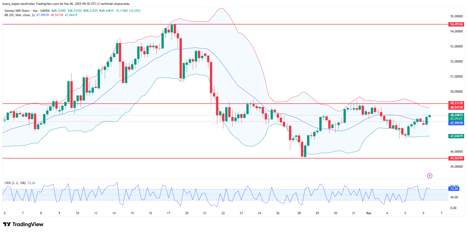This screenshot has height=232, width=468.
Task: Select the blue 47,99578 axis label
Action: pos(456,123)
